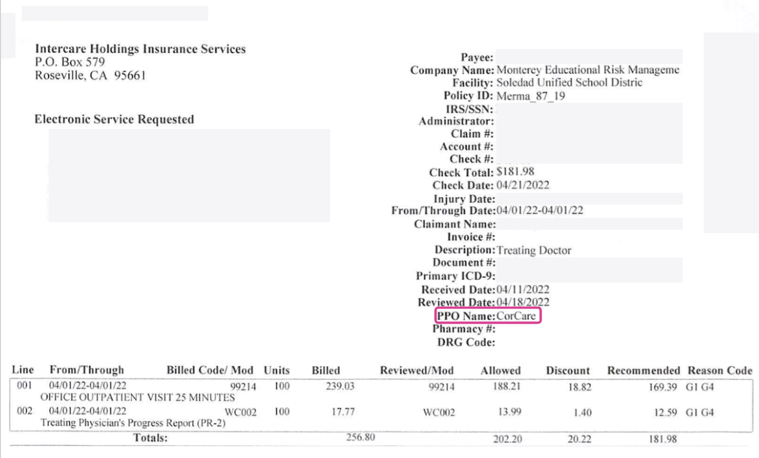The height and width of the screenshot is (458, 759).
Task: Click the From/Through Date 04/01/22-04/01/22 value
Action: tap(540, 210)
